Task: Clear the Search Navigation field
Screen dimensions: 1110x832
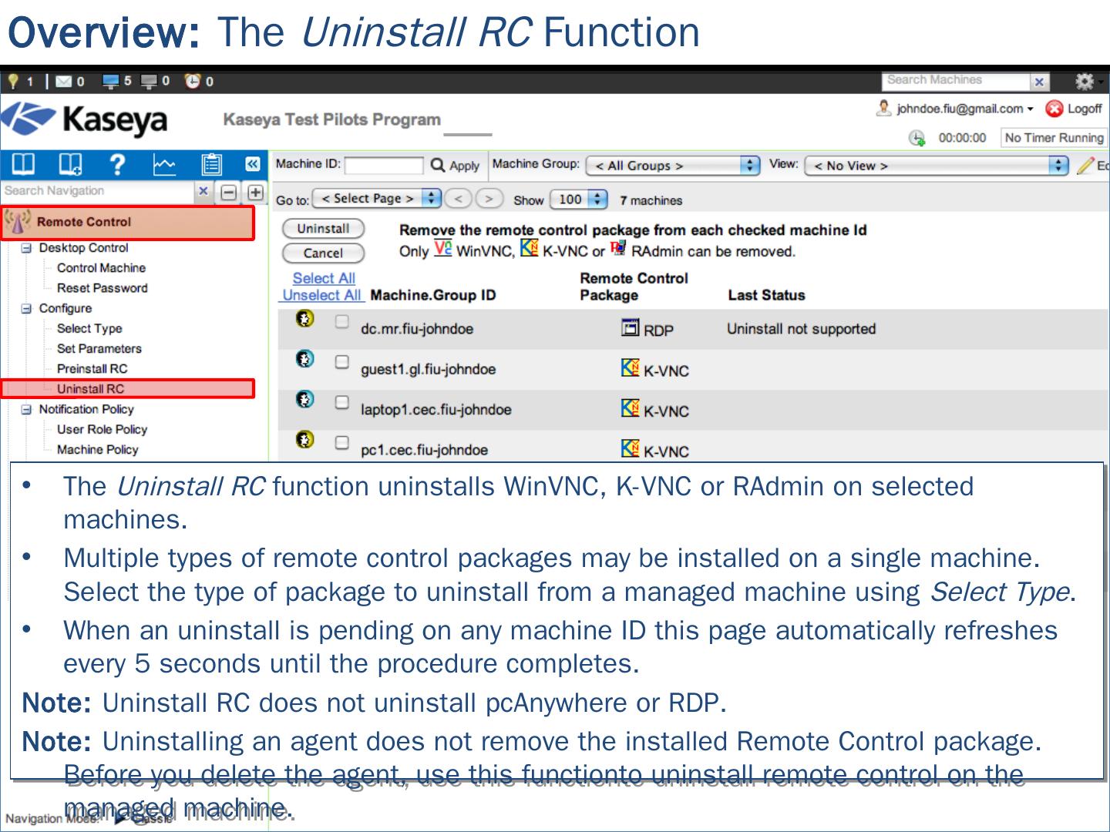Action: 203,191
